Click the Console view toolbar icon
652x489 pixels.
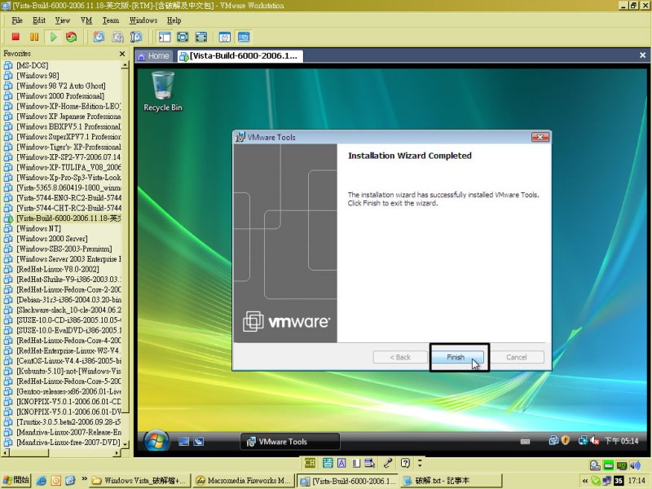244,37
